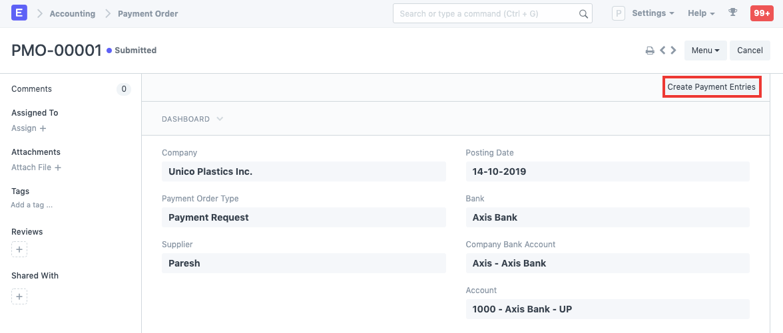
Task: Open the Settings dropdown
Action: 653,13
